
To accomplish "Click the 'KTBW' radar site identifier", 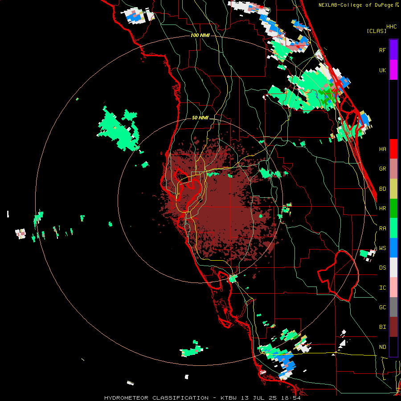I will tap(229, 398).
